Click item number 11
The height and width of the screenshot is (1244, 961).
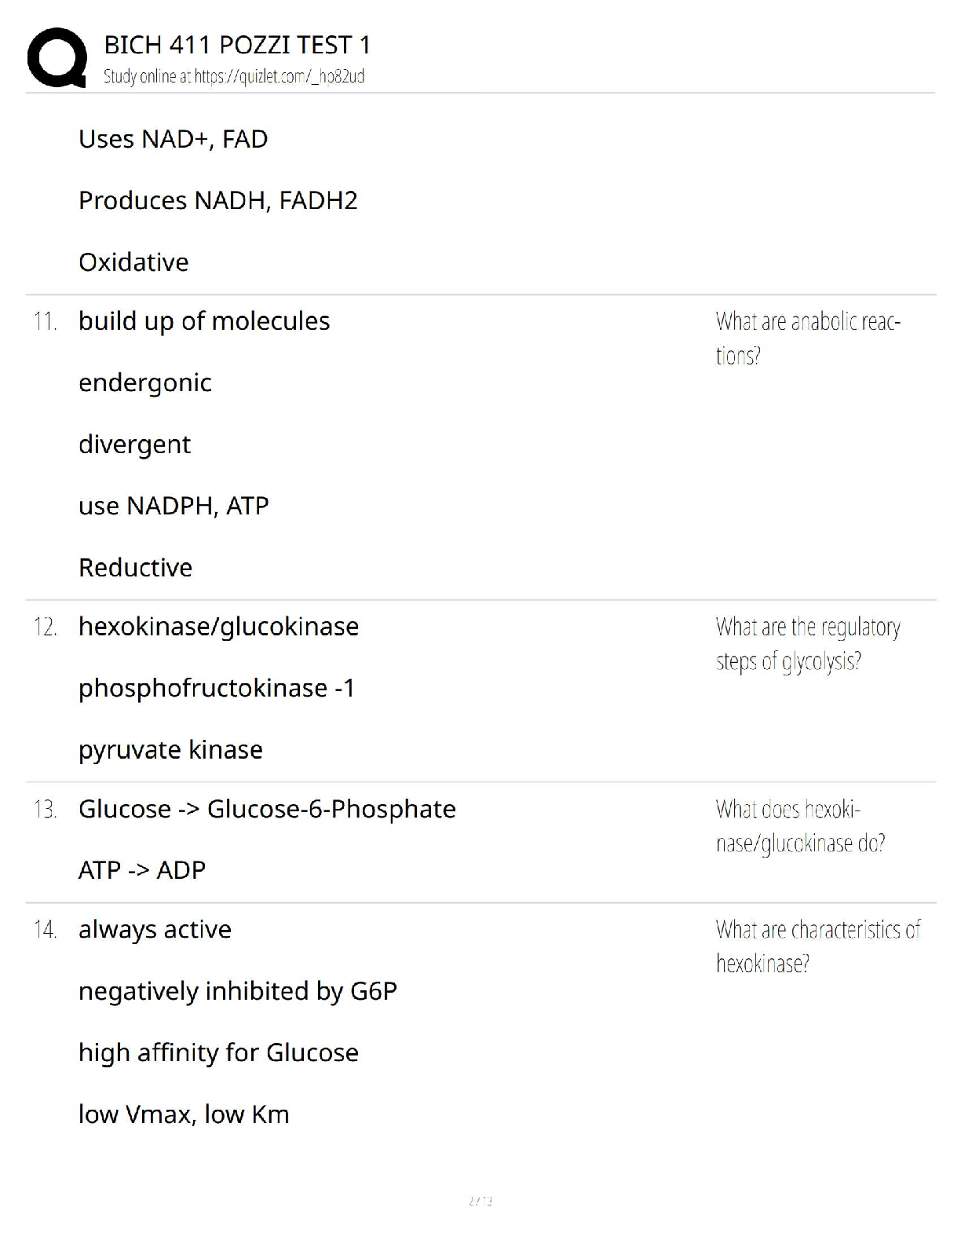(46, 321)
